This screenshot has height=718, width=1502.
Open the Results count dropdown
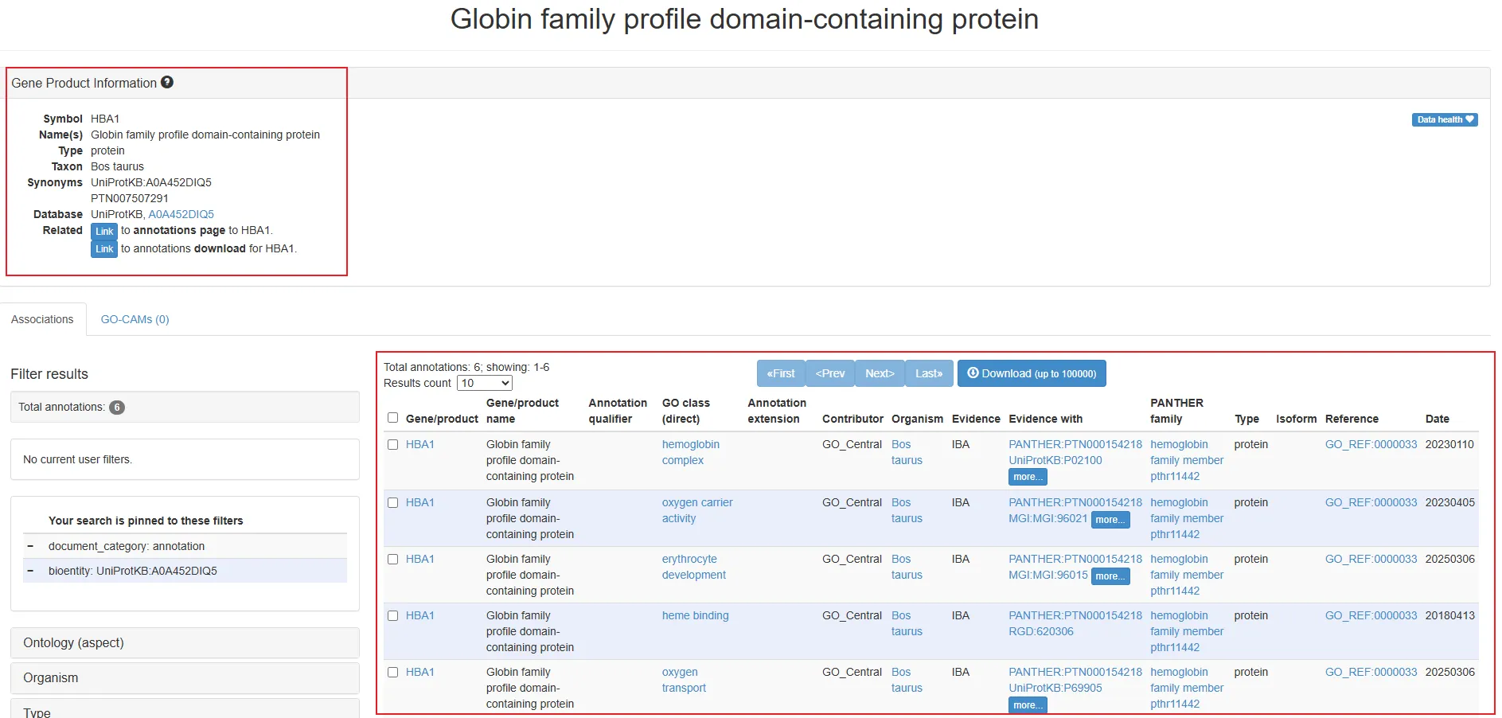click(x=484, y=383)
